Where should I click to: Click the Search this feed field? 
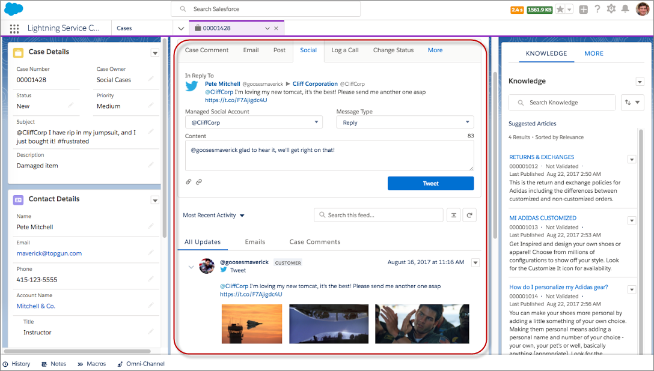(378, 216)
